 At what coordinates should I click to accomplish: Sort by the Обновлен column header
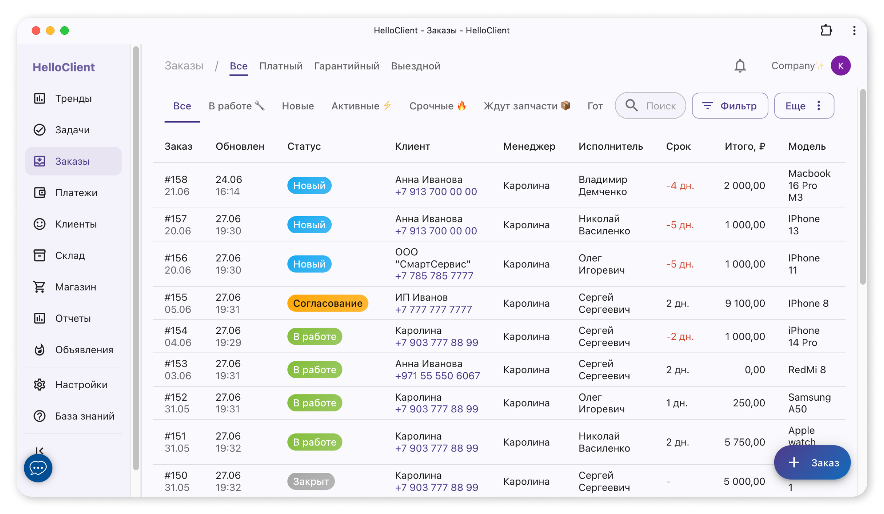point(240,146)
